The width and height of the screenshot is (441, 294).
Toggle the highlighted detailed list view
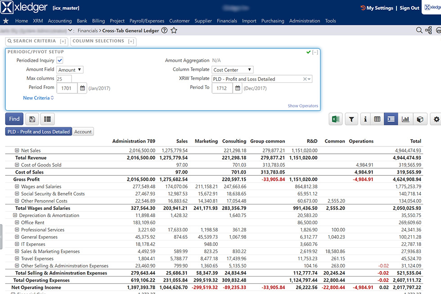pos(391,119)
